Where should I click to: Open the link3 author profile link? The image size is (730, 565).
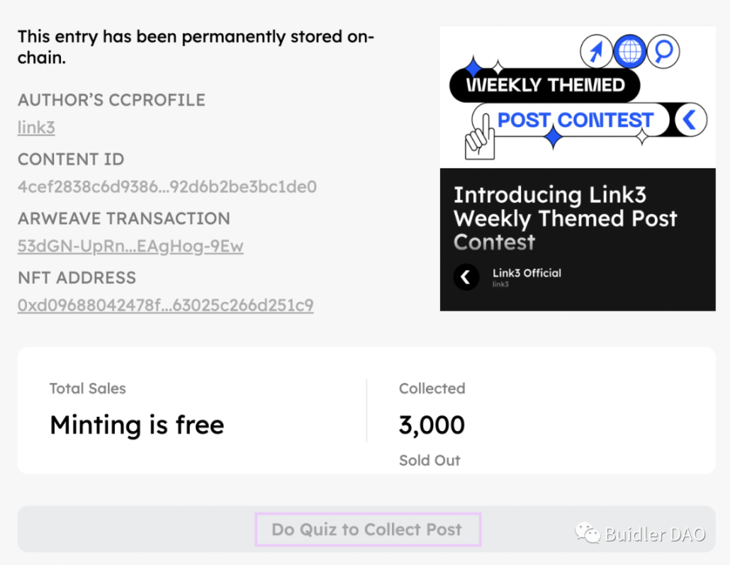click(36, 127)
